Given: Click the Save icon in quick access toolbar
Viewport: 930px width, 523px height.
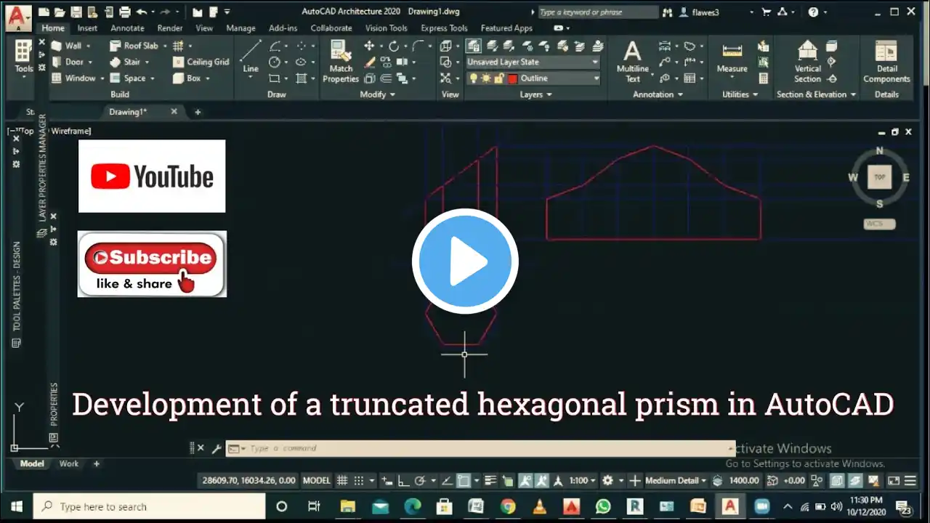Looking at the screenshot, I should (76, 12).
